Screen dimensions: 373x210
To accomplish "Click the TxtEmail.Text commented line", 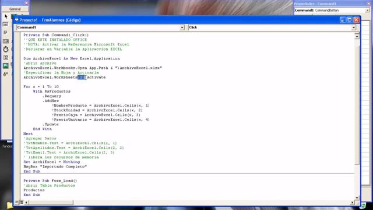I will click(x=69, y=153).
